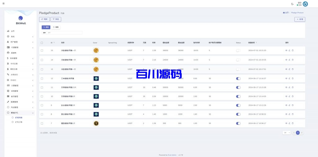Open the 主页 home item in the sidebar
The height and width of the screenshot is (157, 318).
click(20, 31)
